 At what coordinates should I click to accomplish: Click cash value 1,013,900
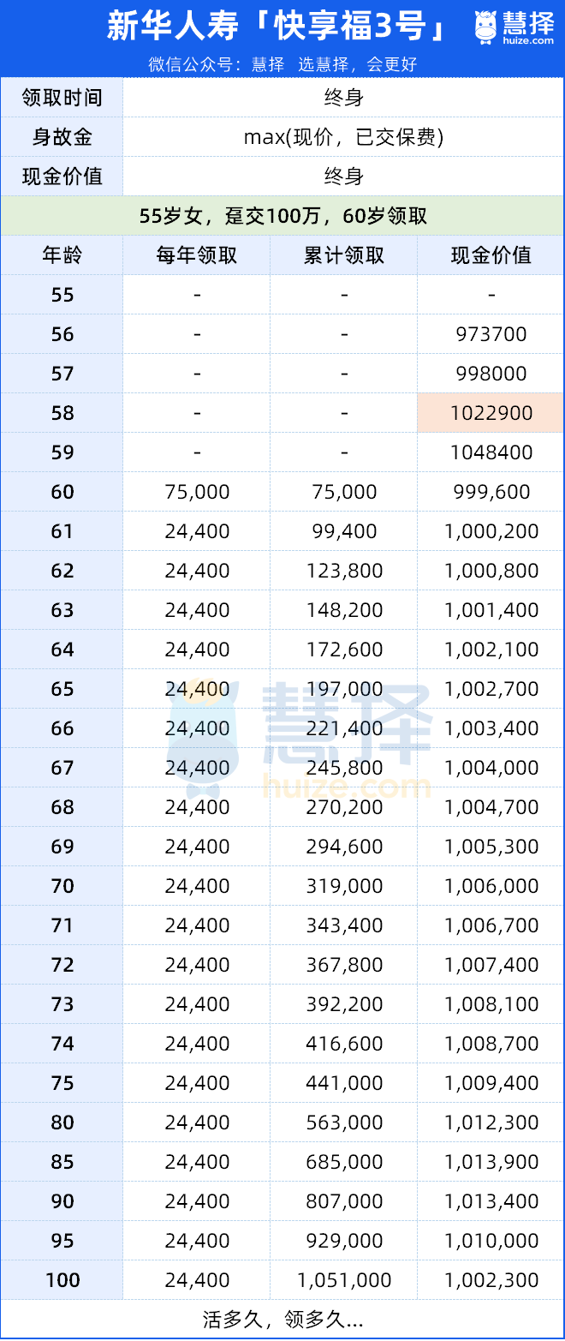[491, 1162]
